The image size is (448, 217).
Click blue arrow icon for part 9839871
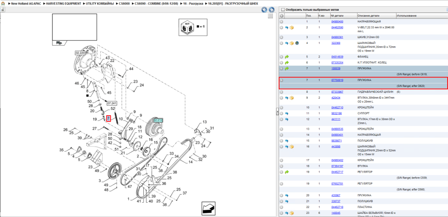(287, 141)
